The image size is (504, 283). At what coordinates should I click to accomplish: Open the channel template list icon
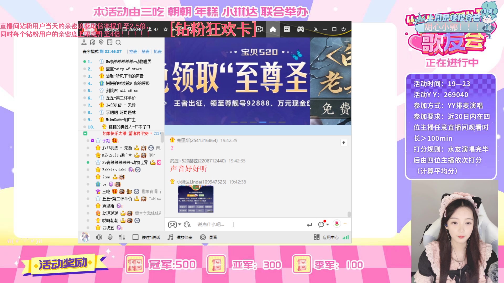tap(287, 29)
